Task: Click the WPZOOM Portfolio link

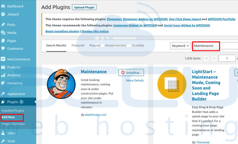Action: pos(222,19)
